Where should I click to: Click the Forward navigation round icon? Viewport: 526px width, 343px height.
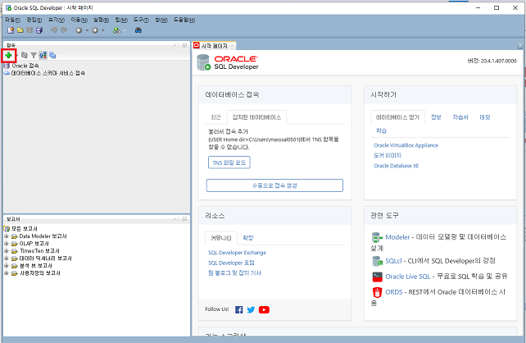(95, 30)
